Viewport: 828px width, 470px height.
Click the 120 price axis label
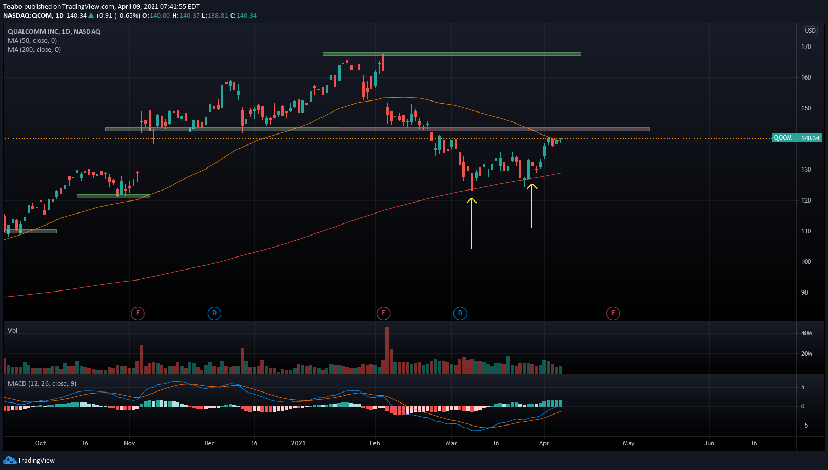pos(806,200)
